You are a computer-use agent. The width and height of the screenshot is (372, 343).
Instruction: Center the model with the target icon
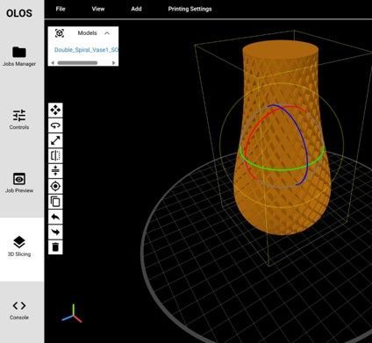click(55, 186)
